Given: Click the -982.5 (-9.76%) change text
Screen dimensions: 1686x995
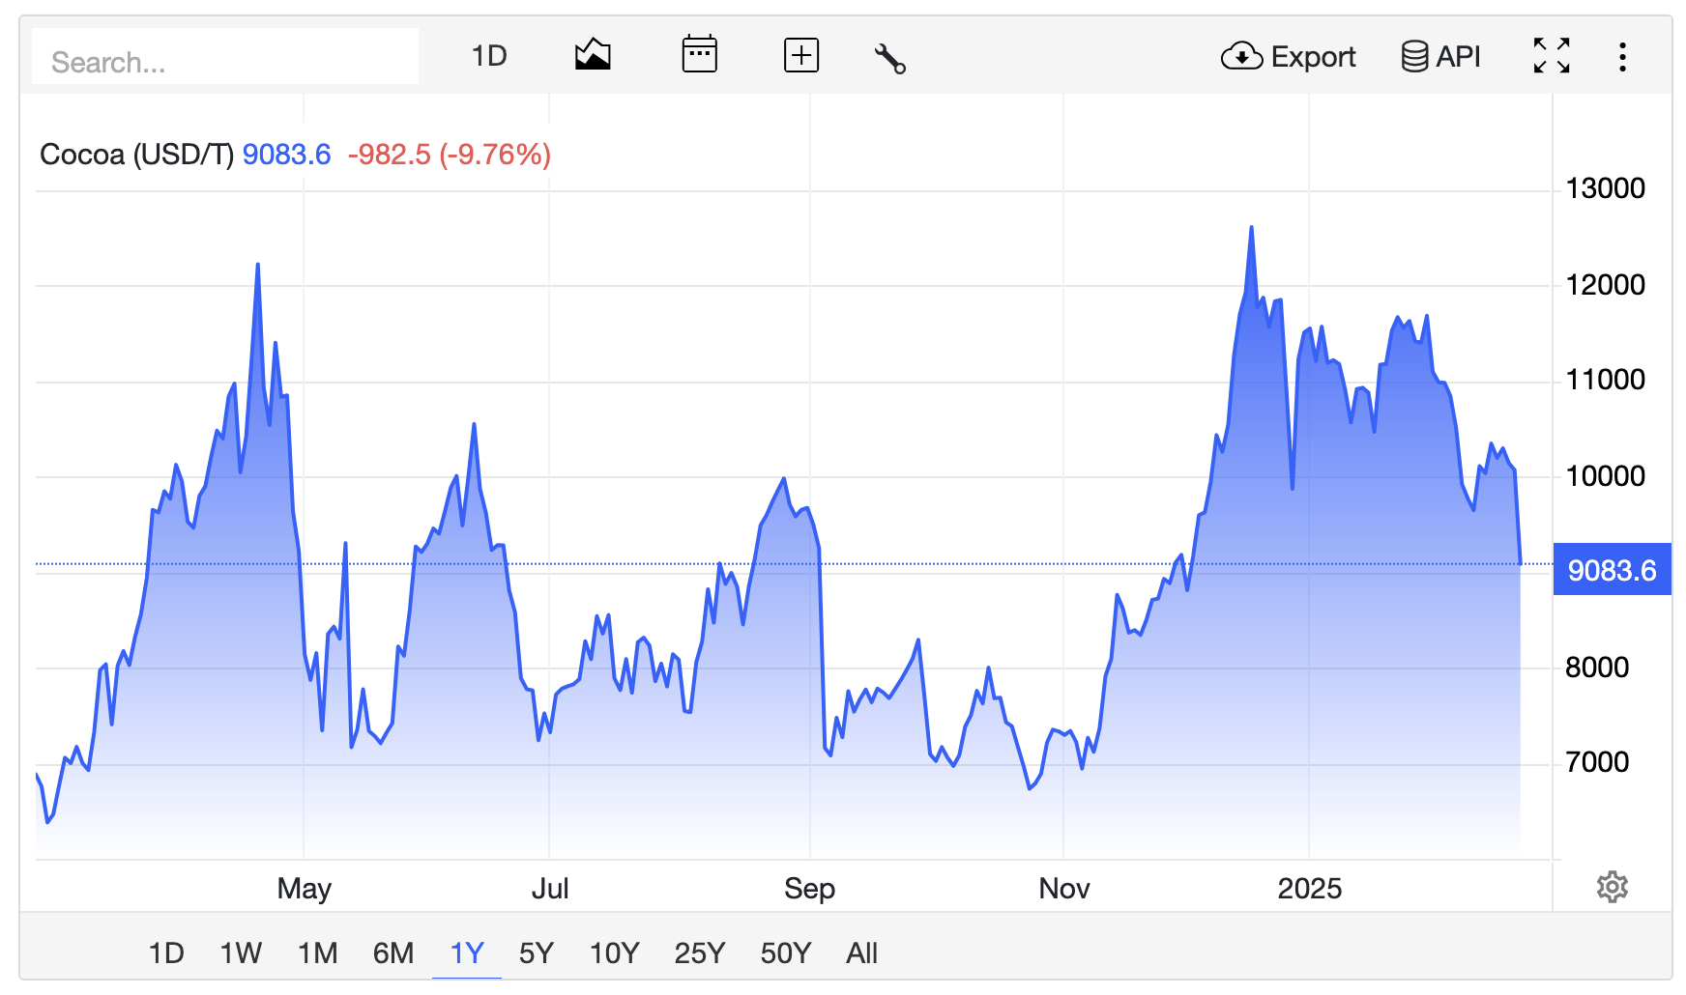Looking at the screenshot, I should point(450,155).
